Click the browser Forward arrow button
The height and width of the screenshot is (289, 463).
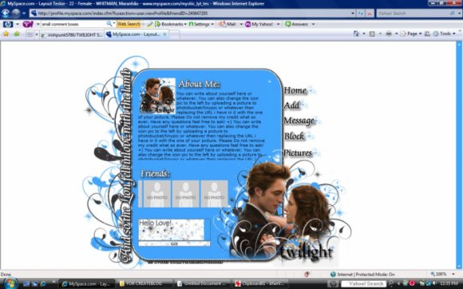(x=16, y=14)
